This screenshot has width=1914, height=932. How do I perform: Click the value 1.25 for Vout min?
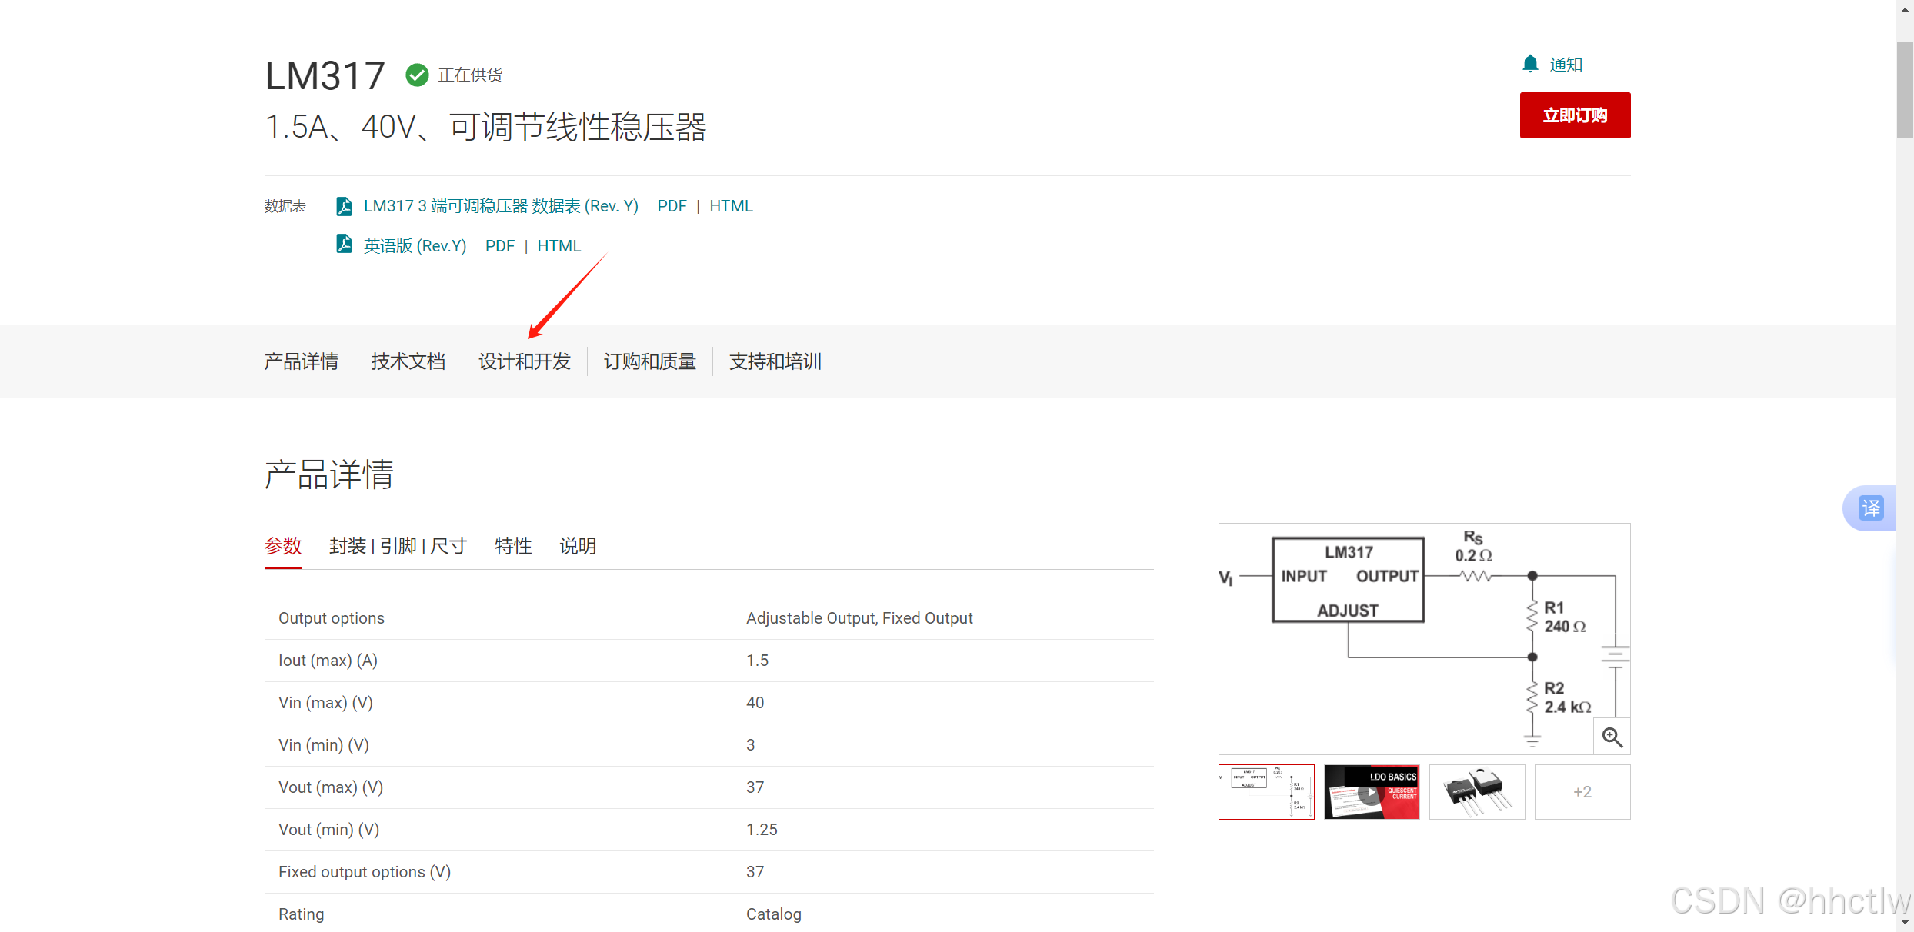[762, 830]
